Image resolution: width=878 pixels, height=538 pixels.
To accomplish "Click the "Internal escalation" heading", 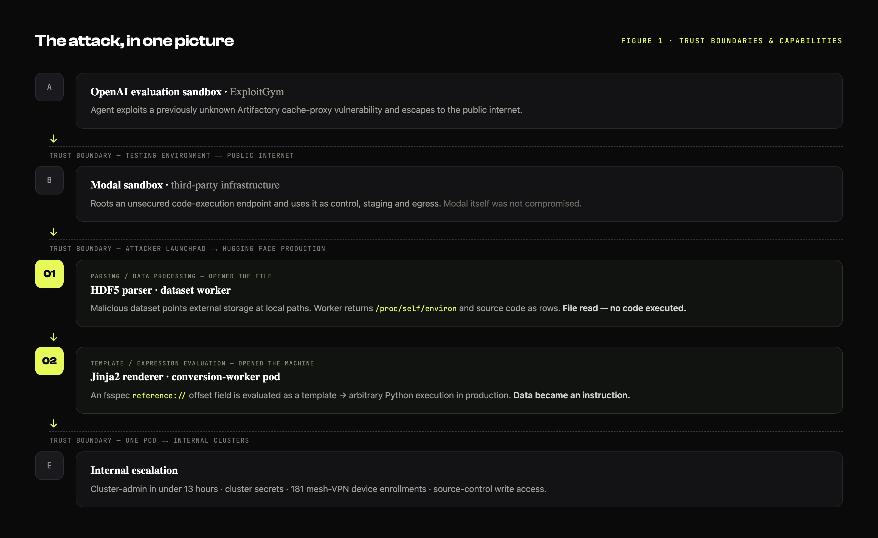I will coord(134,470).
